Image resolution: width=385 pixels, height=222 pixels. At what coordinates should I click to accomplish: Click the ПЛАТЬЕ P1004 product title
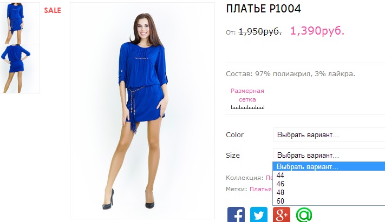263,9
